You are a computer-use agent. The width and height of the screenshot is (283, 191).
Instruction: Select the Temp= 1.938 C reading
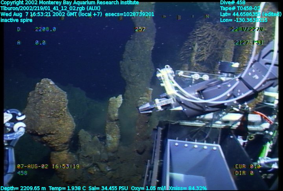(x=68, y=188)
